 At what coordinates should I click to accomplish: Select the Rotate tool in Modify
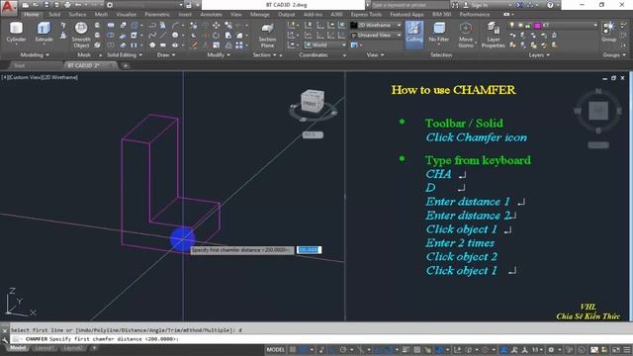pyautogui.click(x=217, y=36)
